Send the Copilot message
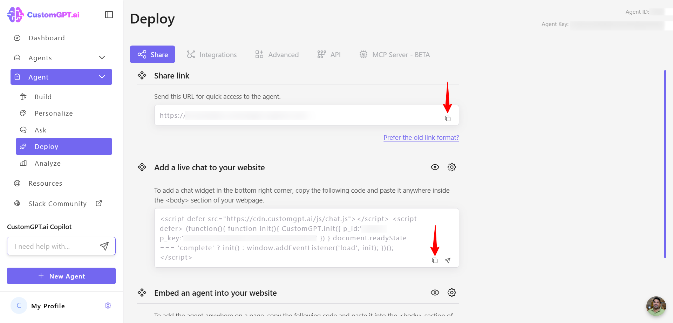 tap(104, 246)
